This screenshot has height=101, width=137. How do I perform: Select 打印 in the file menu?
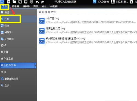[18, 45]
